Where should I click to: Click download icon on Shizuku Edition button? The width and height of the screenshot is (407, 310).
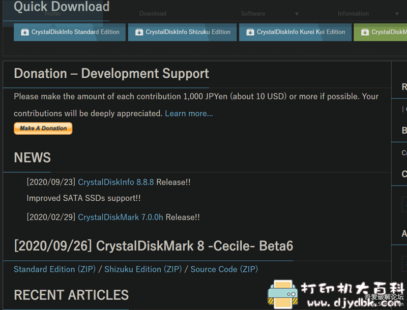(x=139, y=32)
